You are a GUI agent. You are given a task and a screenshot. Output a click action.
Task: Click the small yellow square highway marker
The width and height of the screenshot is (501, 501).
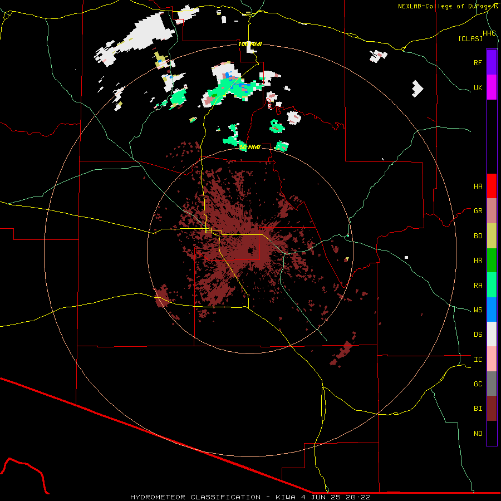pos(209,230)
